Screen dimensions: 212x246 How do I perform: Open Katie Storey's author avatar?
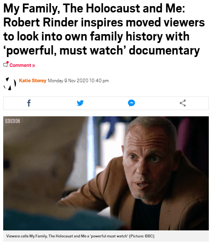pyautogui.click(x=10, y=84)
